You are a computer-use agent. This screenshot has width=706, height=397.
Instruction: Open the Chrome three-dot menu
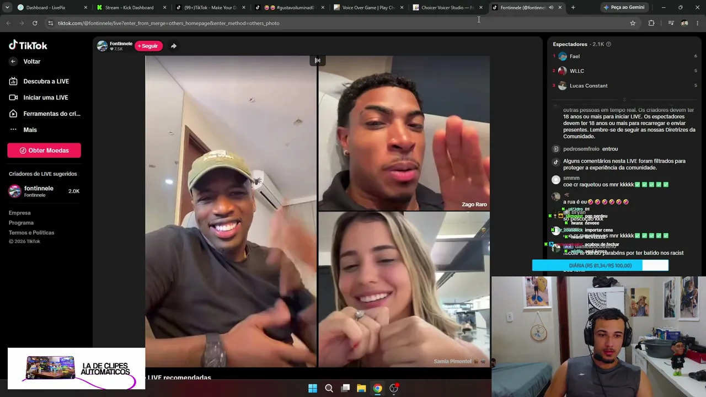(x=698, y=23)
